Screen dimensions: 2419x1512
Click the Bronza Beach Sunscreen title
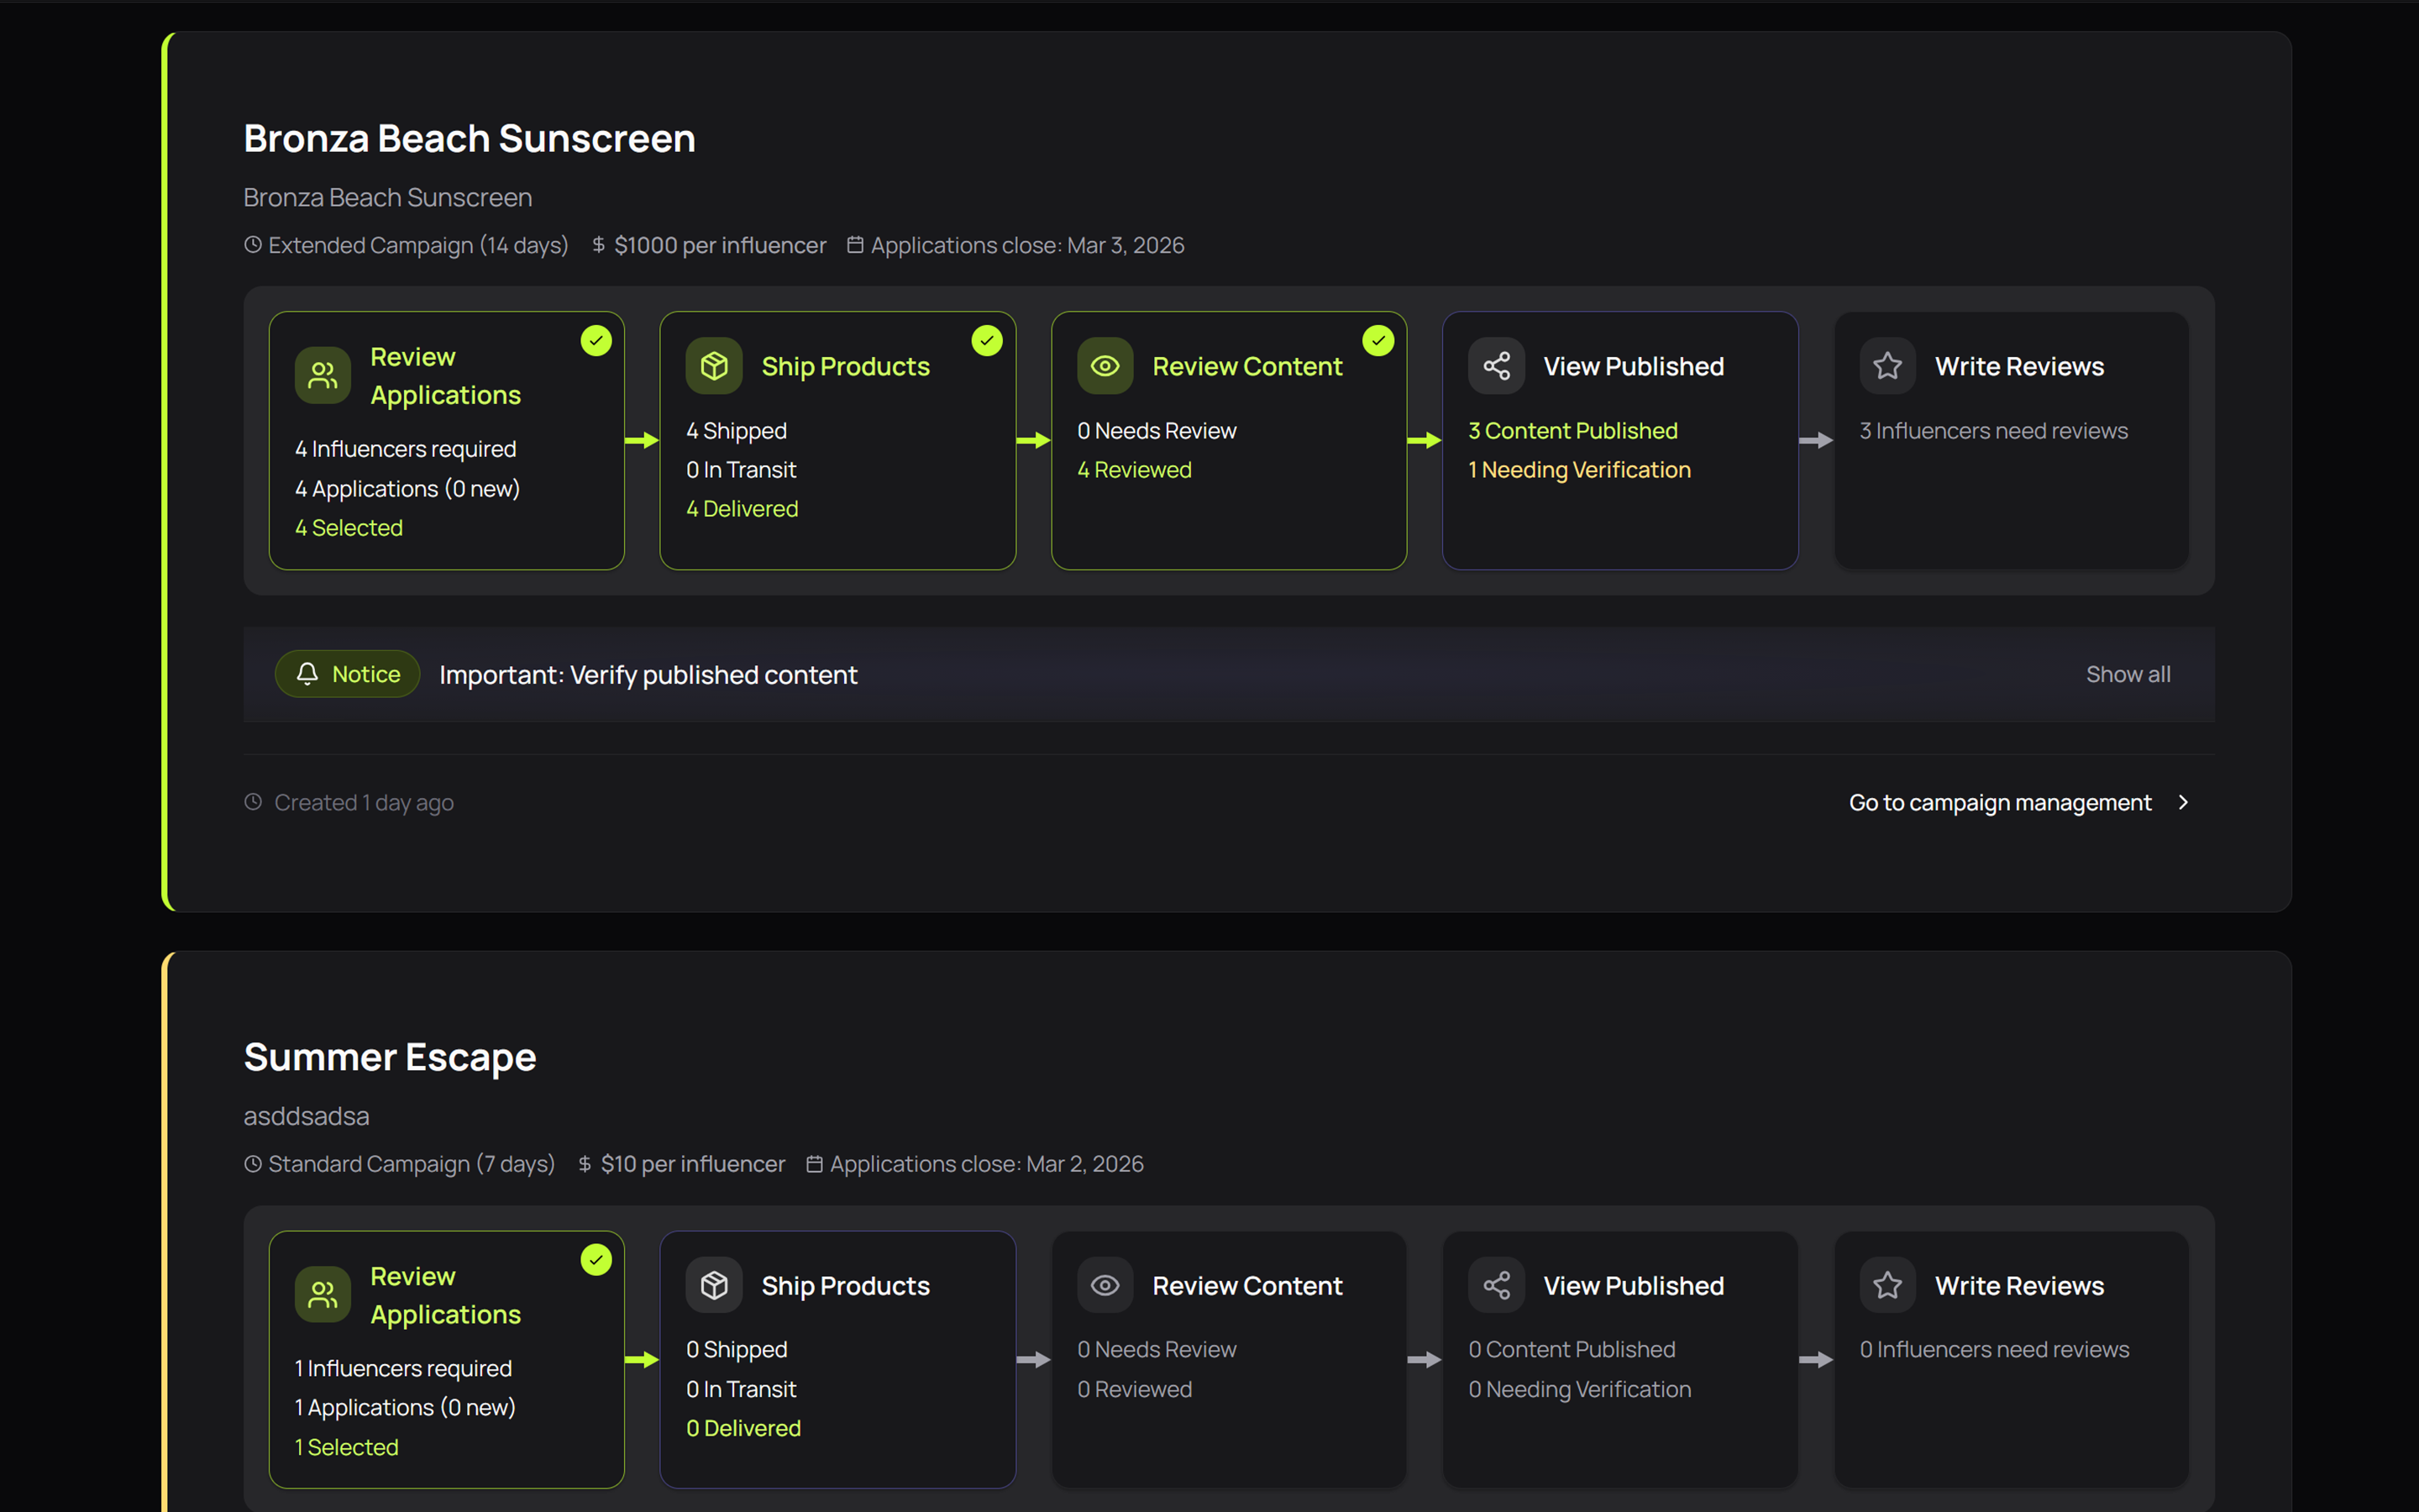coord(469,138)
